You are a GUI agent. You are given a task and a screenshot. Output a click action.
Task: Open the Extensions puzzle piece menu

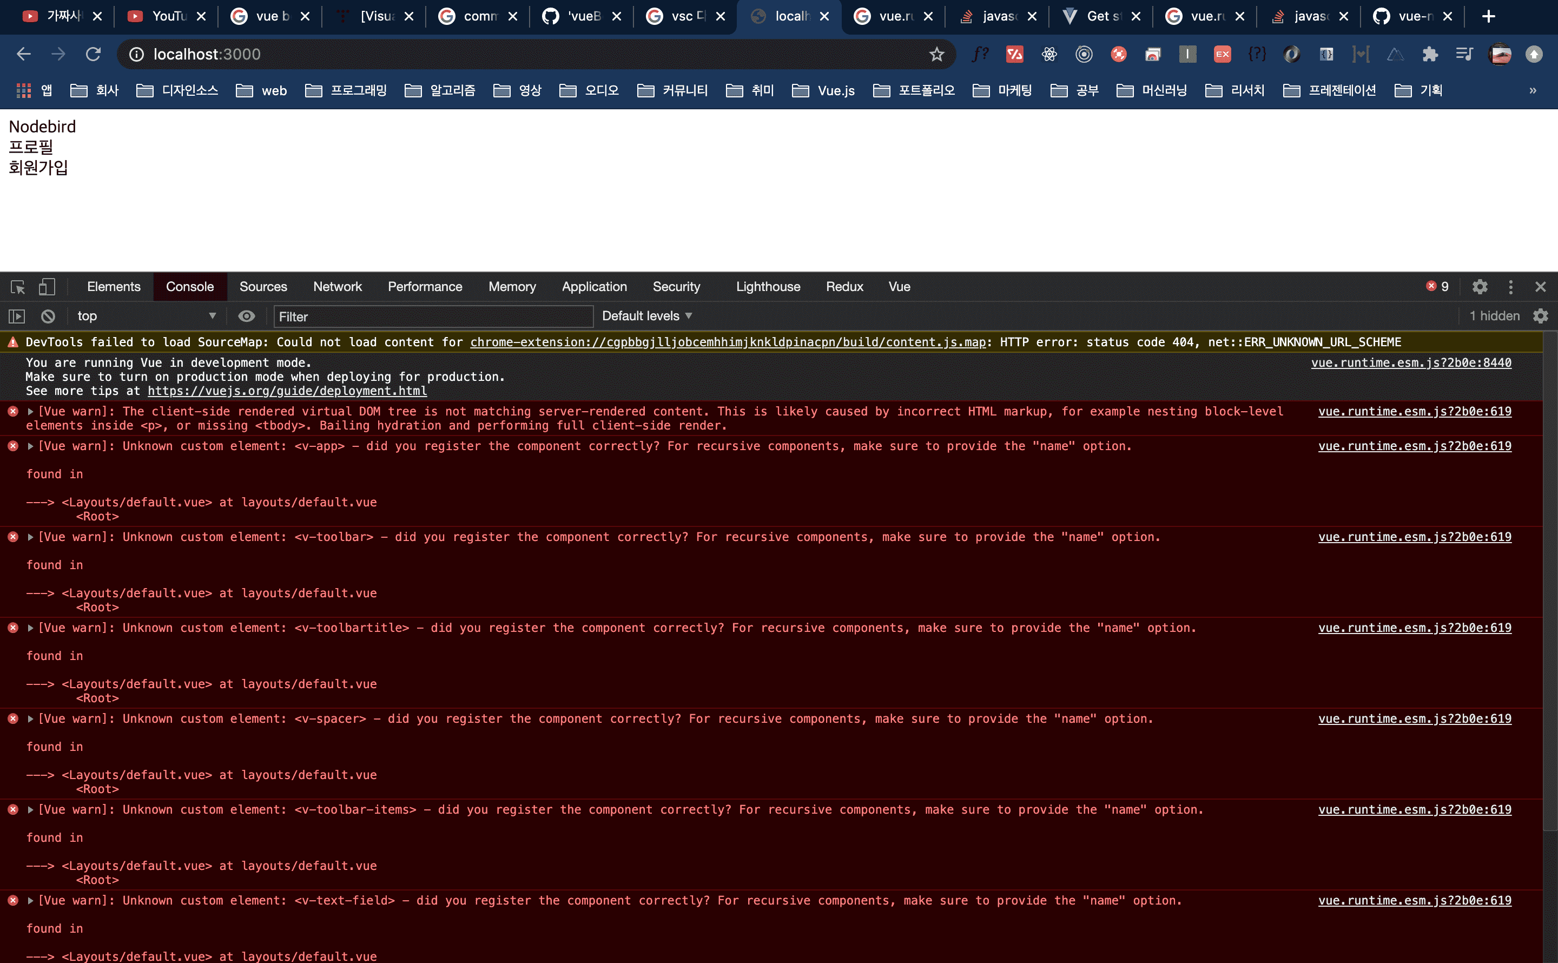point(1430,54)
